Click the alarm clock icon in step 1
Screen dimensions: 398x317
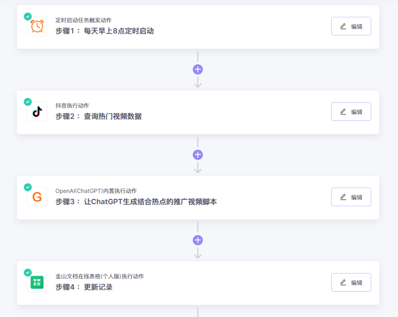click(37, 27)
